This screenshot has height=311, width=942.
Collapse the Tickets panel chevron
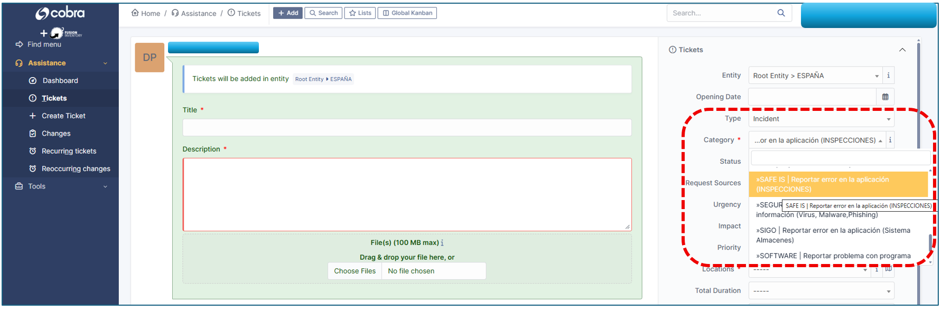click(x=902, y=50)
